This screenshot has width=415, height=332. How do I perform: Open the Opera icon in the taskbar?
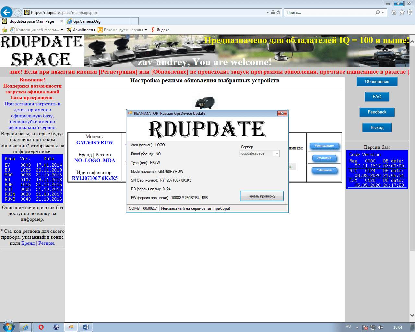click(41, 327)
